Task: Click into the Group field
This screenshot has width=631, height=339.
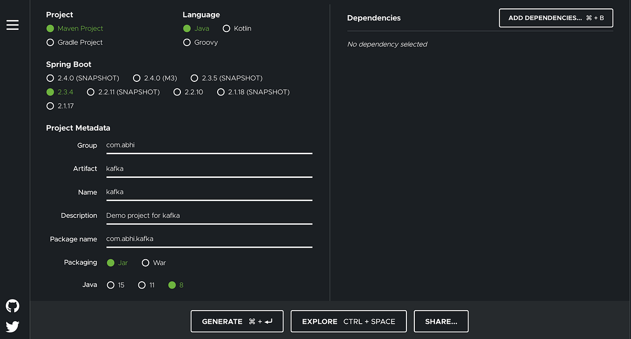Action: tap(209, 145)
